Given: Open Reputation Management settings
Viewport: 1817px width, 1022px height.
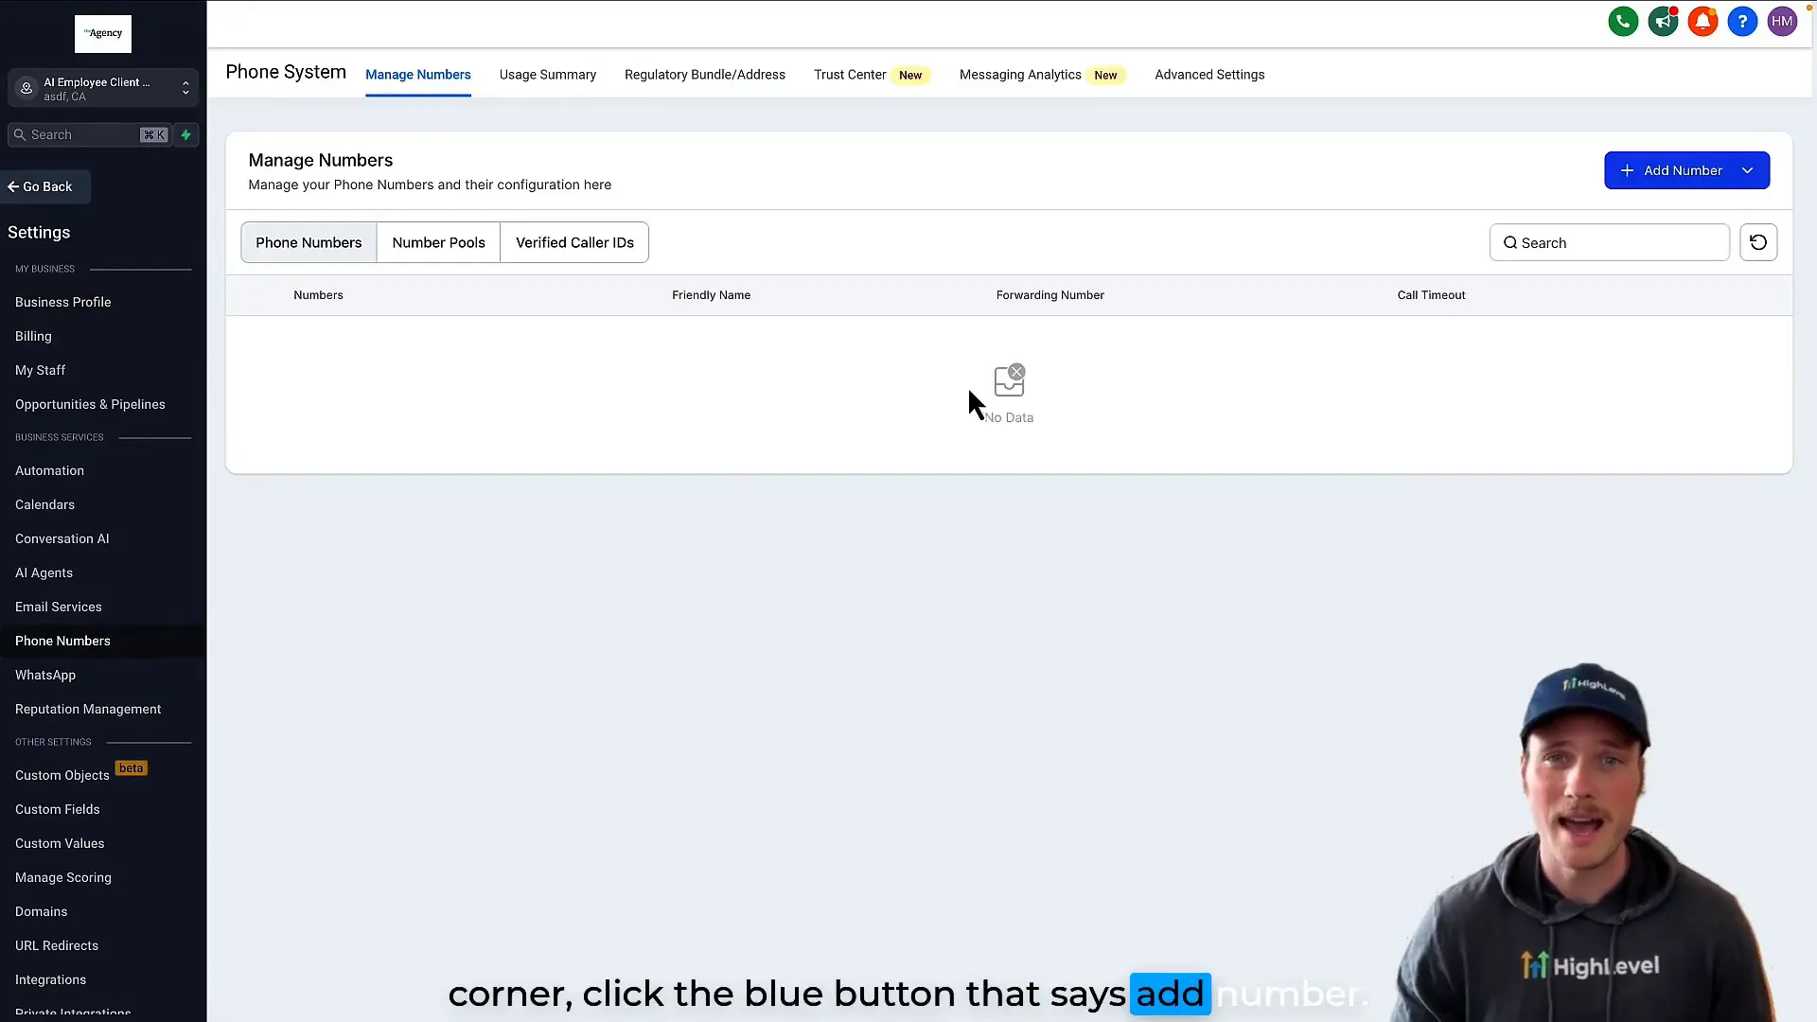Looking at the screenshot, I should click(88, 709).
